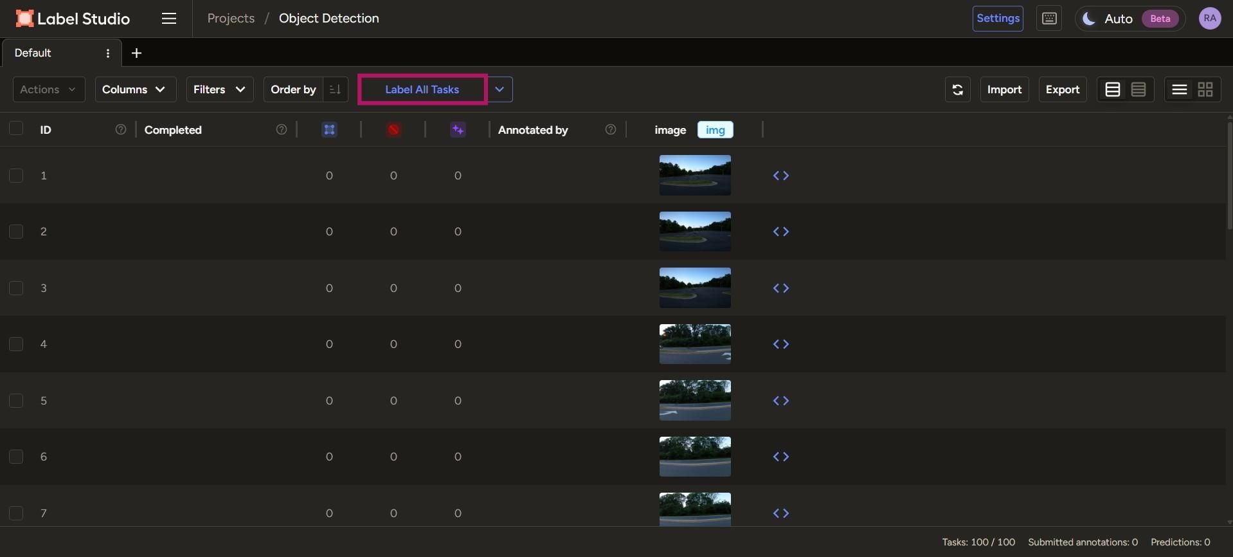The image size is (1233, 557).
Task: Switch to compact row density
Action: click(x=1138, y=89)
